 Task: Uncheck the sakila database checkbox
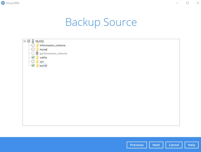click(x=33, y=57)
